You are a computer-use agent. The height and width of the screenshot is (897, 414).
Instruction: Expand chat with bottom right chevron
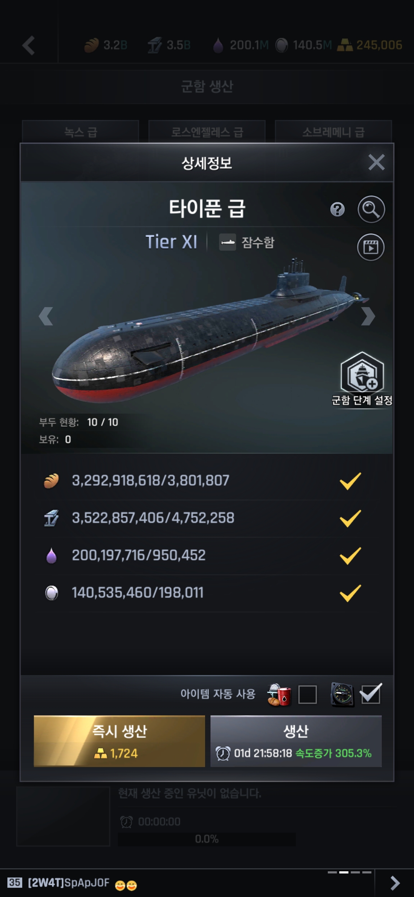pos(394,883)
